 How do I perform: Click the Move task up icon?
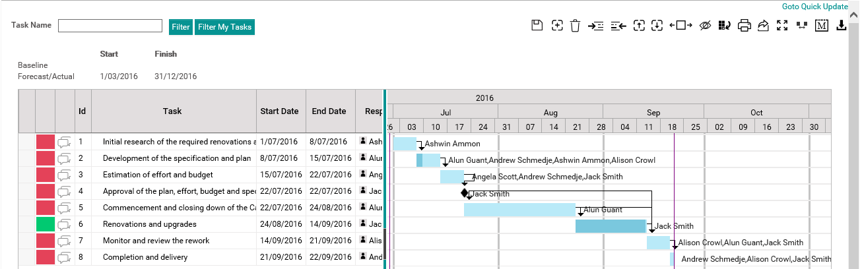click(638, 26)
